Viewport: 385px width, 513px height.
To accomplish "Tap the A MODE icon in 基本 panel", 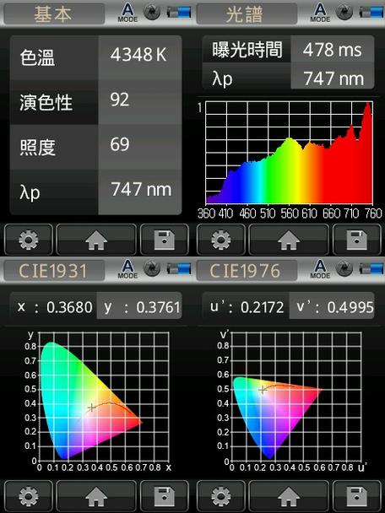I will point(127,13).
